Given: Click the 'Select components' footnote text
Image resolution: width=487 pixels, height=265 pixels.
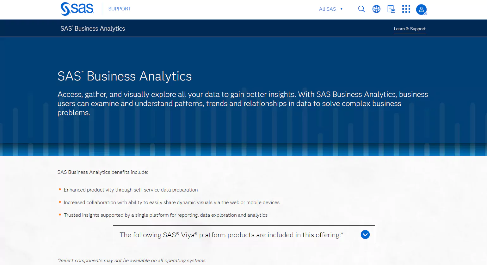Looking at the screenshot, I should coord(132,261).
